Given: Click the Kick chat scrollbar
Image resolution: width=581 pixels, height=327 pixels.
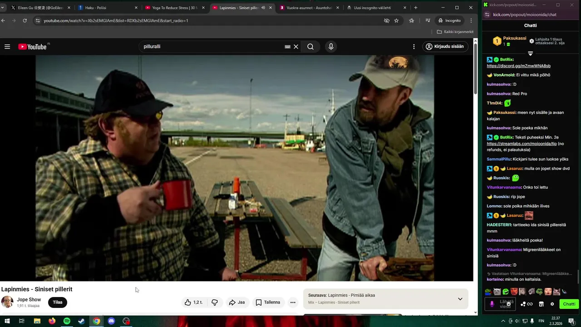Looking at the screenshot, I should pyautogui.click(x=578, y=276).
